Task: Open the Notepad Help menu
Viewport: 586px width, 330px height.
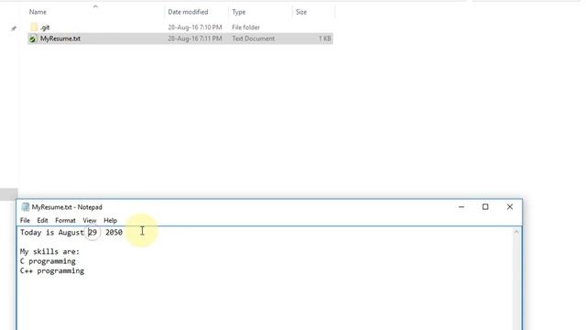Action: (110, 220)
